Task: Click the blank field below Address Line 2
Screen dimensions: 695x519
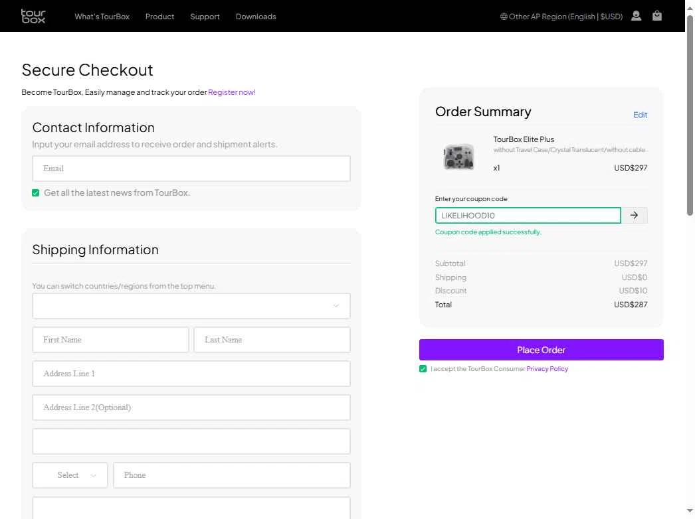Action: (x=191, y=441)
